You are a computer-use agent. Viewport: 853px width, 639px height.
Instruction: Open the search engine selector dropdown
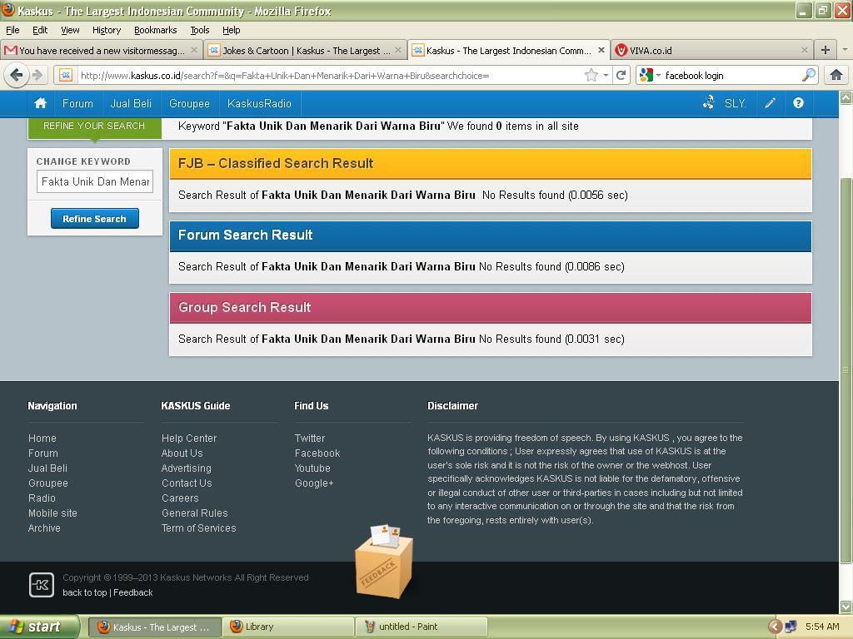click(x=650, y=75)
